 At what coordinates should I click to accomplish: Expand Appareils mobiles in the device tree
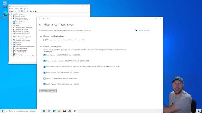coord(12,16)
